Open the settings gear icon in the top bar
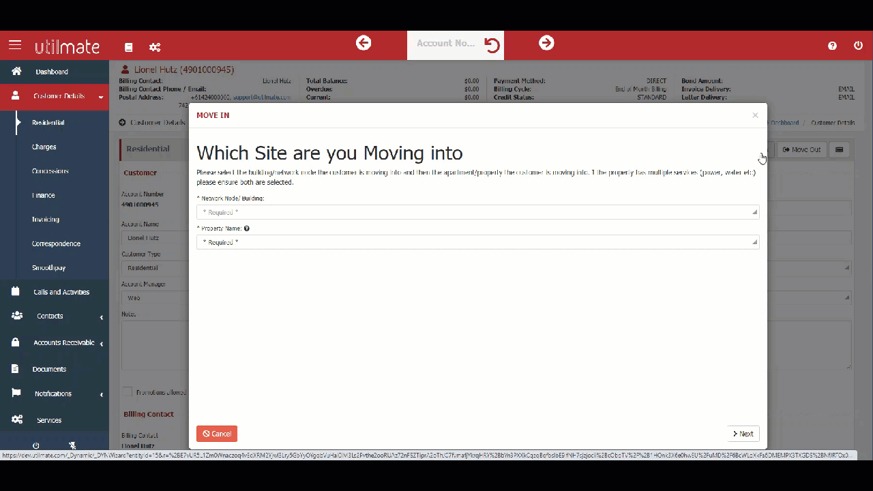This screenshot has width=873, height=491. pos(155,47)
